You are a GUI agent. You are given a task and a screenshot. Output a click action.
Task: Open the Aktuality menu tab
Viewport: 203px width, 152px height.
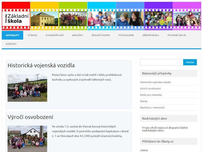point(12,35)
